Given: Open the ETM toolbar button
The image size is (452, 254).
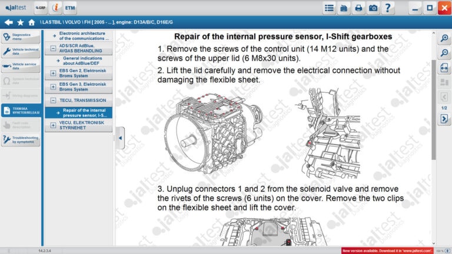Looking at the screenshot, I should (x=70, y=8).
